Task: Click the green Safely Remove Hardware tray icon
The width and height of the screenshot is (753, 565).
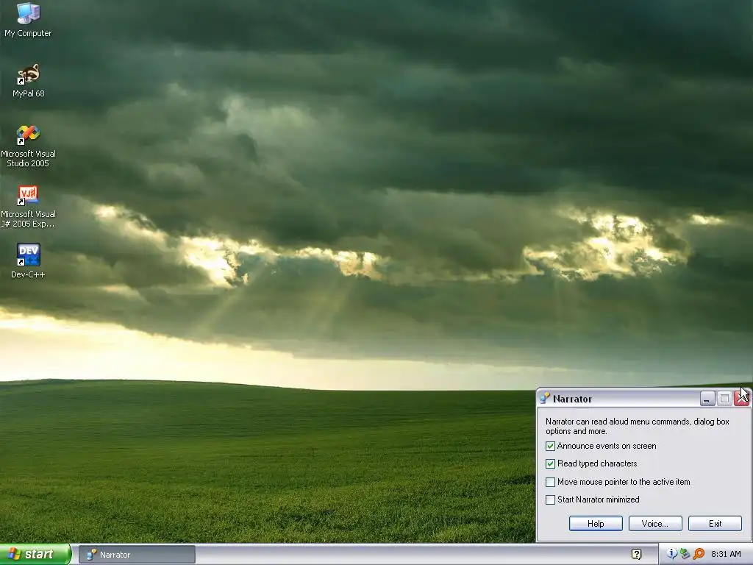Action: [x=685, y=554]
